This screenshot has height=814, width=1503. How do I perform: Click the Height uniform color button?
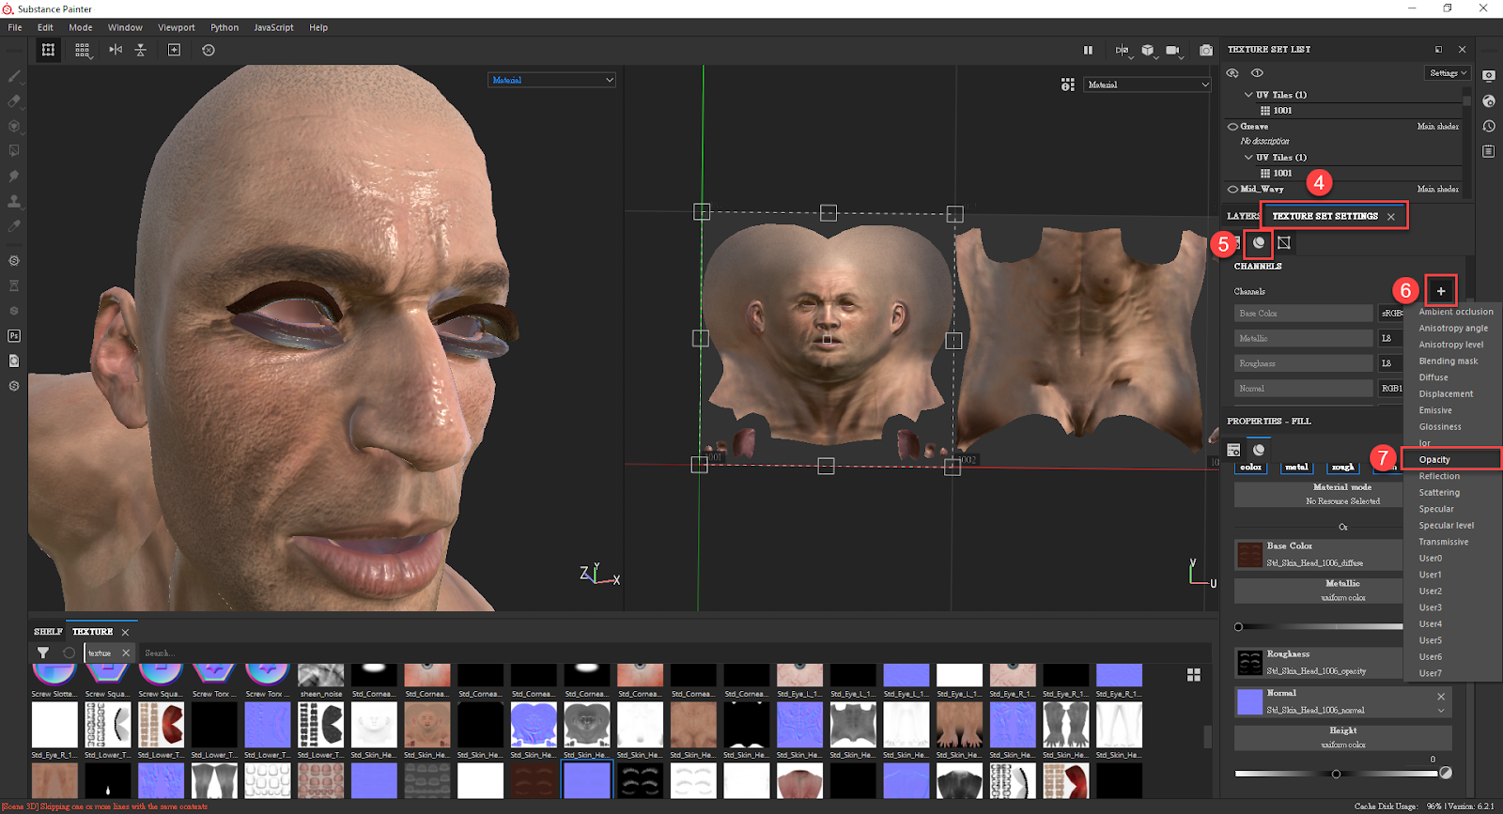(x=1343, y=737)
